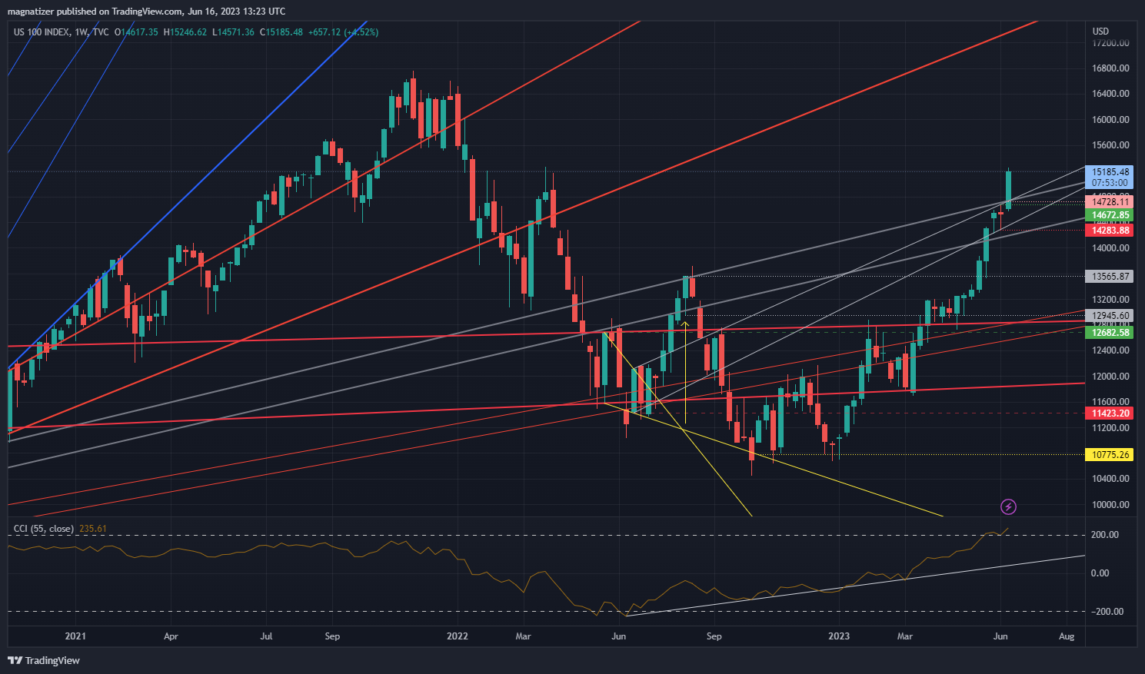Open the TradingView logo at bottom left

pos(44,660)
